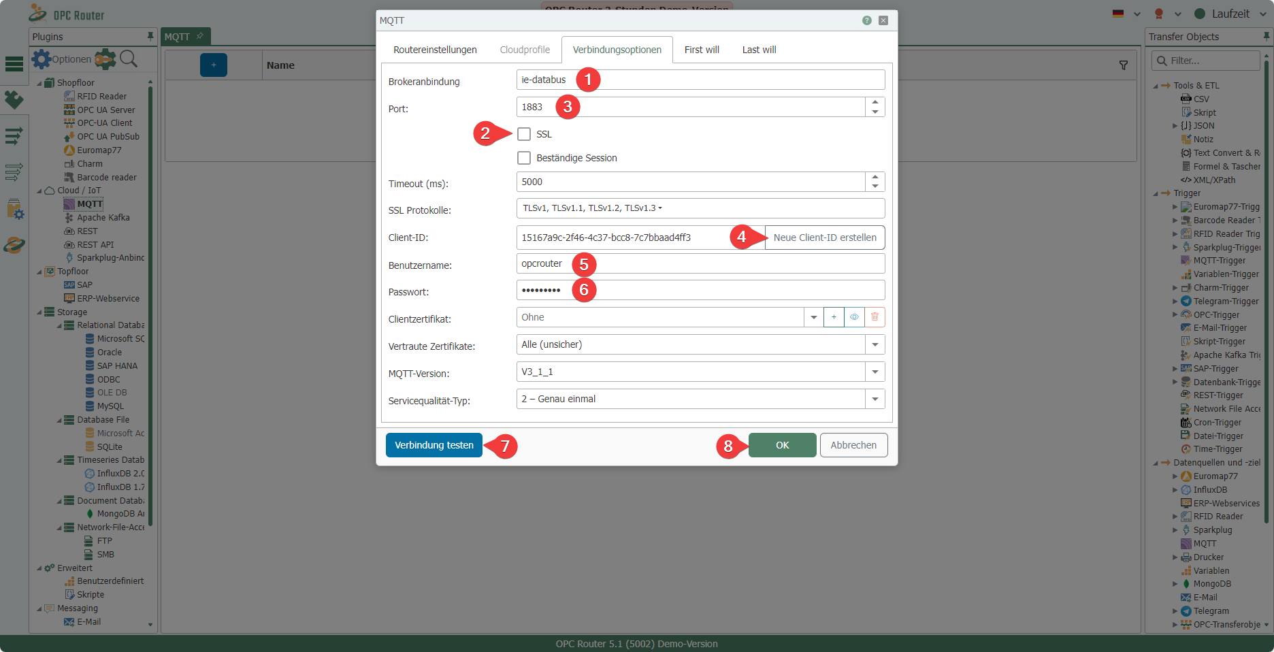The image size is (1274, 652).
Task: Switch to the Routereinstellungen tab
Action: [435, 50]
